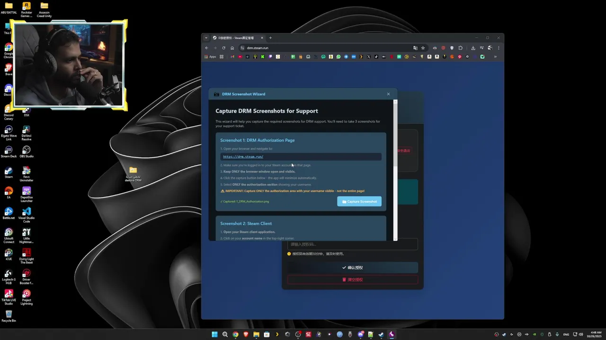Launch DaVinci Resolve from desktop
The height and width of the screenshot is (340, 606).
coord(27,133)
